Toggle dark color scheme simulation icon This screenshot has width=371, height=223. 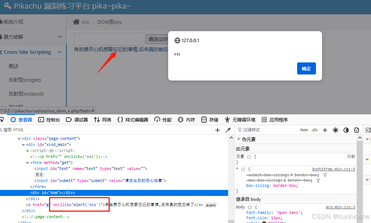point(346,130)
